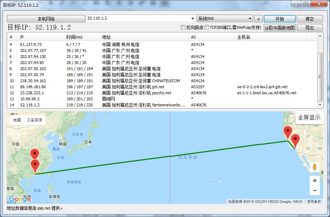
Task: Enable the 反向路由 checkbox
Action: 183,27
